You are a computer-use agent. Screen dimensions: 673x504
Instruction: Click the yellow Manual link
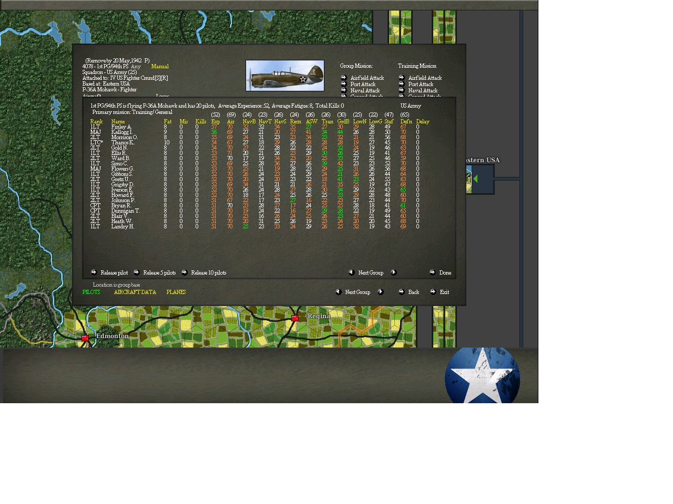160,67
